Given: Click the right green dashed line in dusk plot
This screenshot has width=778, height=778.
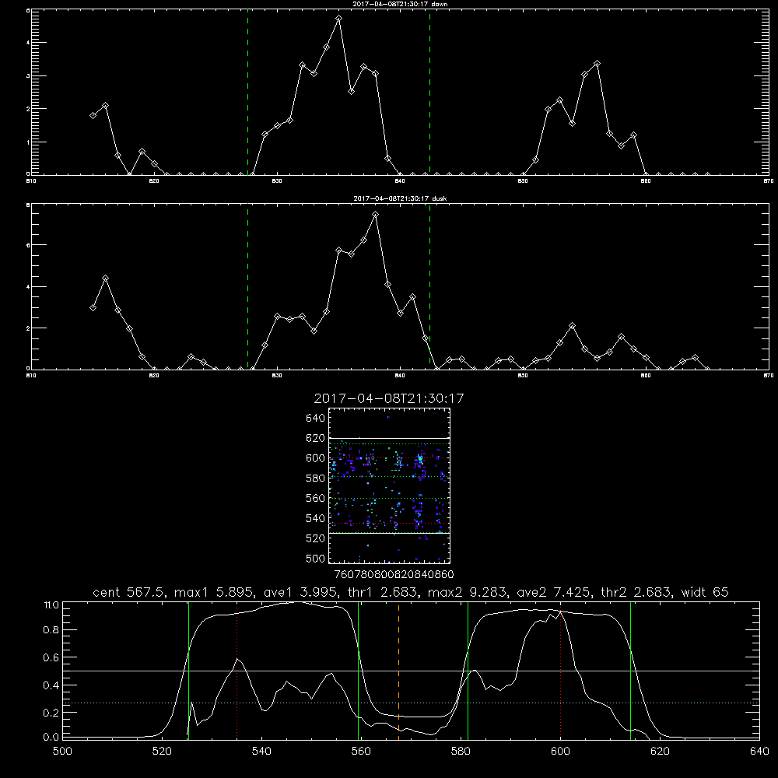Looking at the screenshot, I should (429, 286).
